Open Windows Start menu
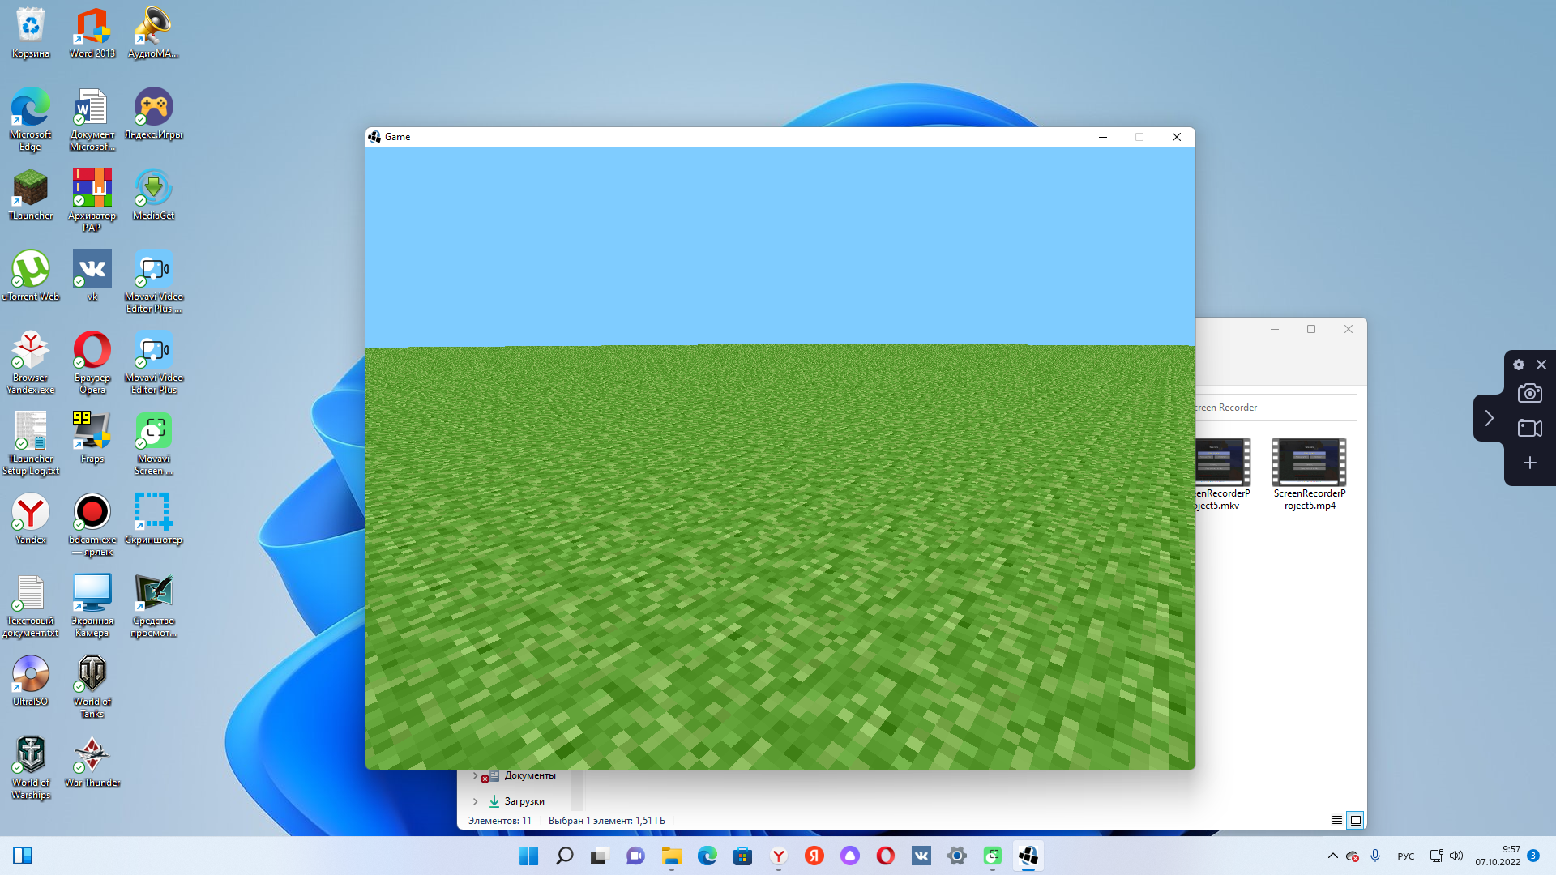The image size is (1556, 875). (528, 856)
